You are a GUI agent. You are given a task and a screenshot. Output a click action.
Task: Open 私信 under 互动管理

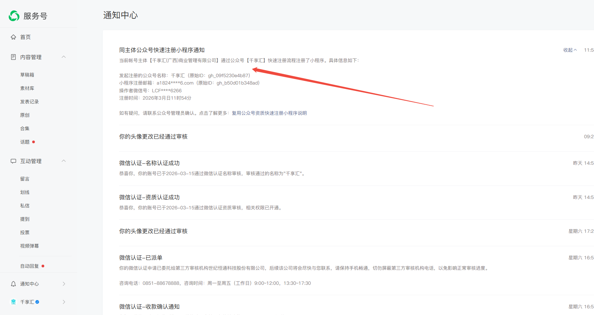point(25,206)
